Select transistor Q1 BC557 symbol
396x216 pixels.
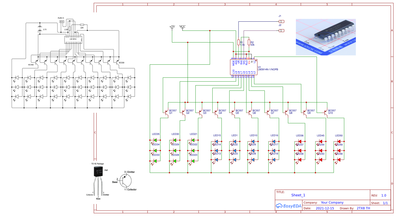click(x=166, y=112)
